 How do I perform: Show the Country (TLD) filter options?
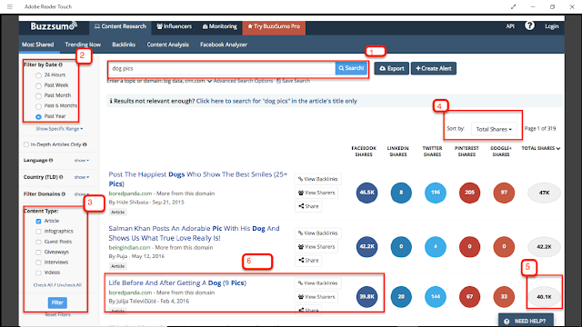tap(81, 177)
